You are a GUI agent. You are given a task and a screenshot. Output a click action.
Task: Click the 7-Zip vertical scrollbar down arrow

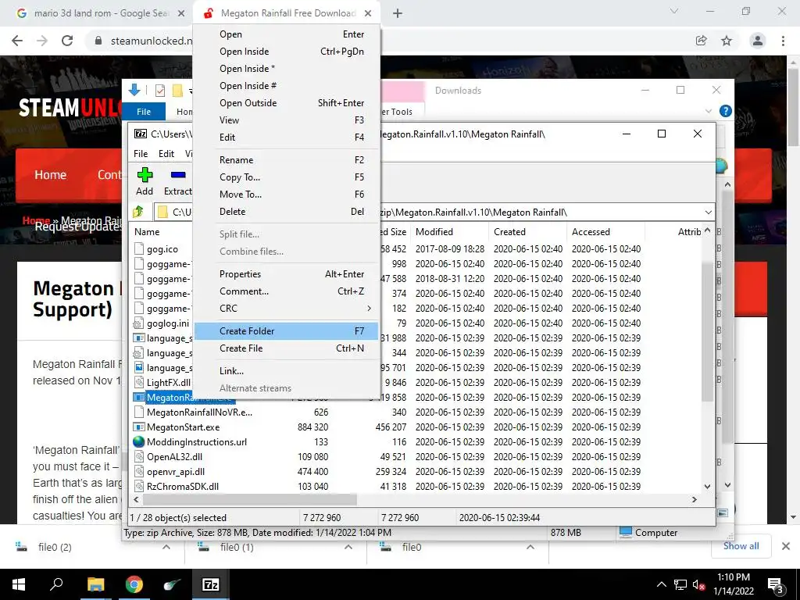(707, 486)
